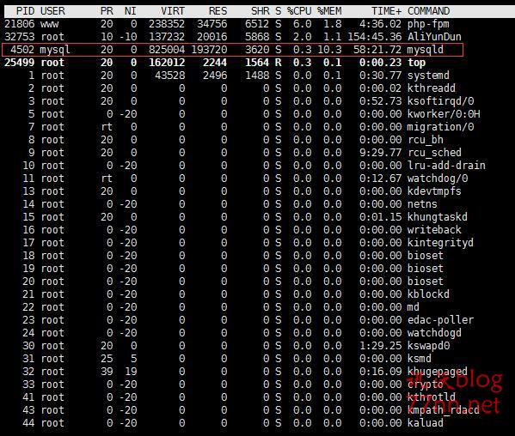The image size is (515, 436).
Task: Click the www user name
Action: tap(50, 24)
